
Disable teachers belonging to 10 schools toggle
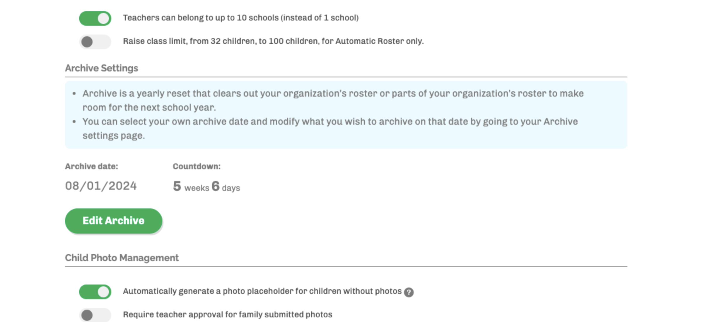95,18
